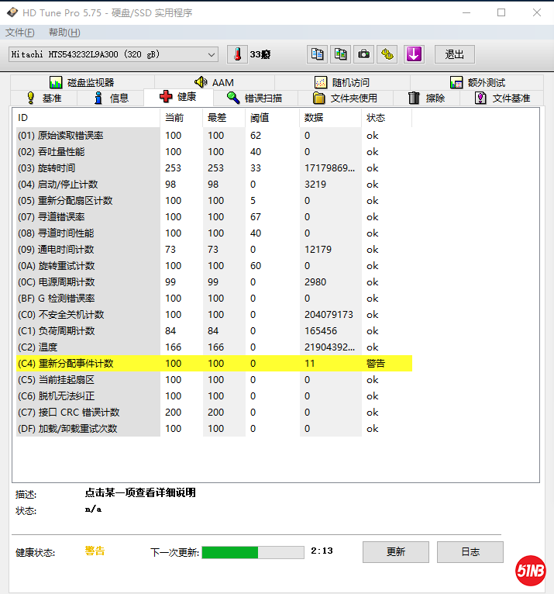Open the options gear icon
Screen dimensions: 554x594
click(387, 54)
